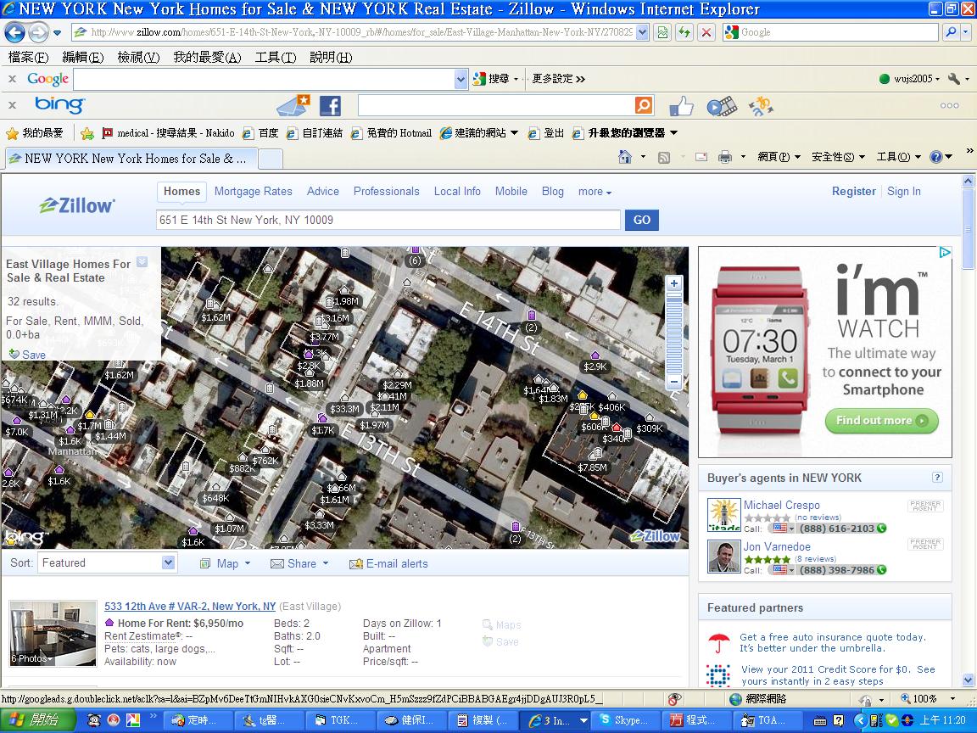Open the 533 12th Ave listing link
This screenshot has width=977, height=733.
190,607
